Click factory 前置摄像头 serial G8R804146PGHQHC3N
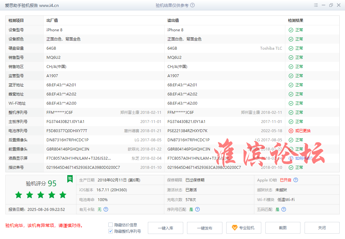 coord(68,149)
